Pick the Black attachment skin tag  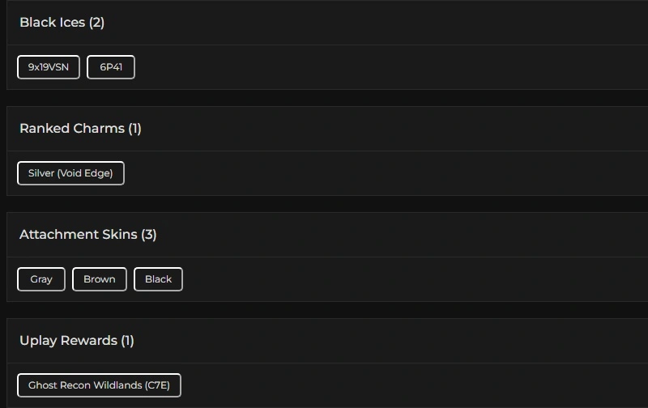[x=158, y=279]
